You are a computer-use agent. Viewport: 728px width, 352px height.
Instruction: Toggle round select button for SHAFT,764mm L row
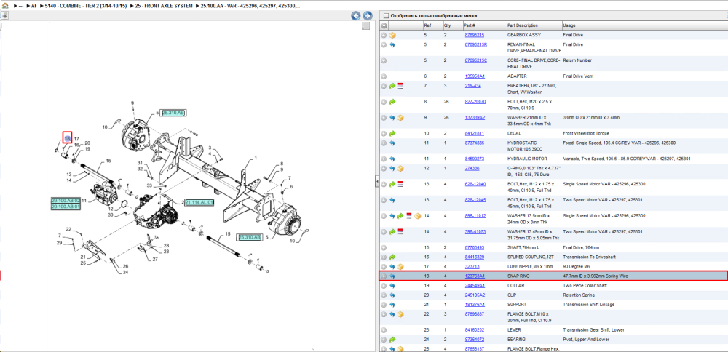[x=384, y=248]
